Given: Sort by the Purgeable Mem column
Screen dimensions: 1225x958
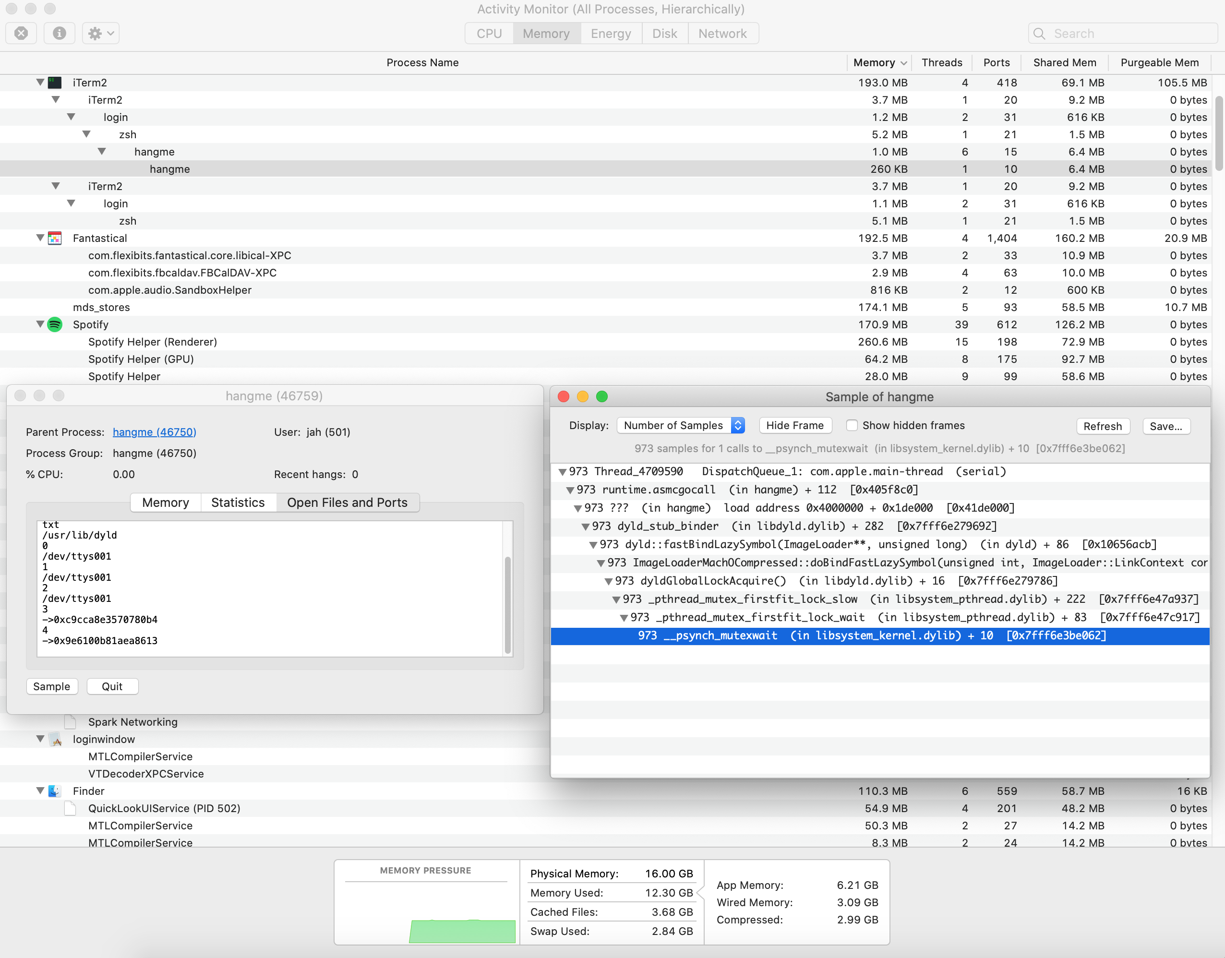Looking at the screenshot, I should coord(1159,63).
